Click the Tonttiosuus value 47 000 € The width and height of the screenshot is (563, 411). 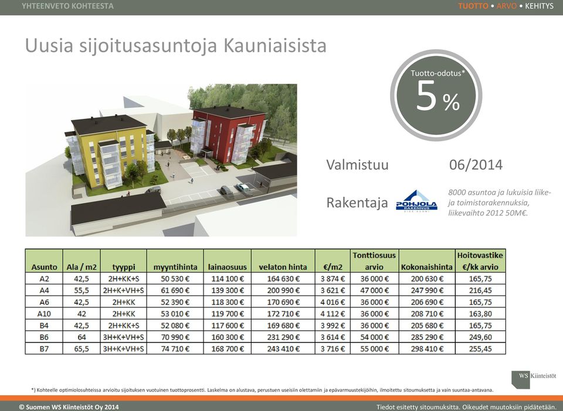pyautogui.click(x=374, y=290)
